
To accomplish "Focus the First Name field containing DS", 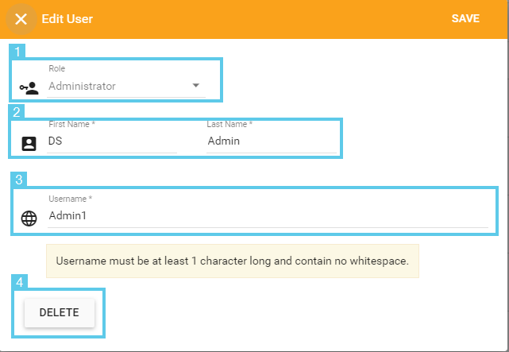I will click(112, 141).
